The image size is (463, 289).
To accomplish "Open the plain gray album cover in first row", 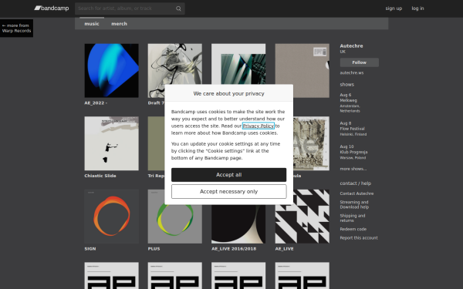I will coord(302,70).
